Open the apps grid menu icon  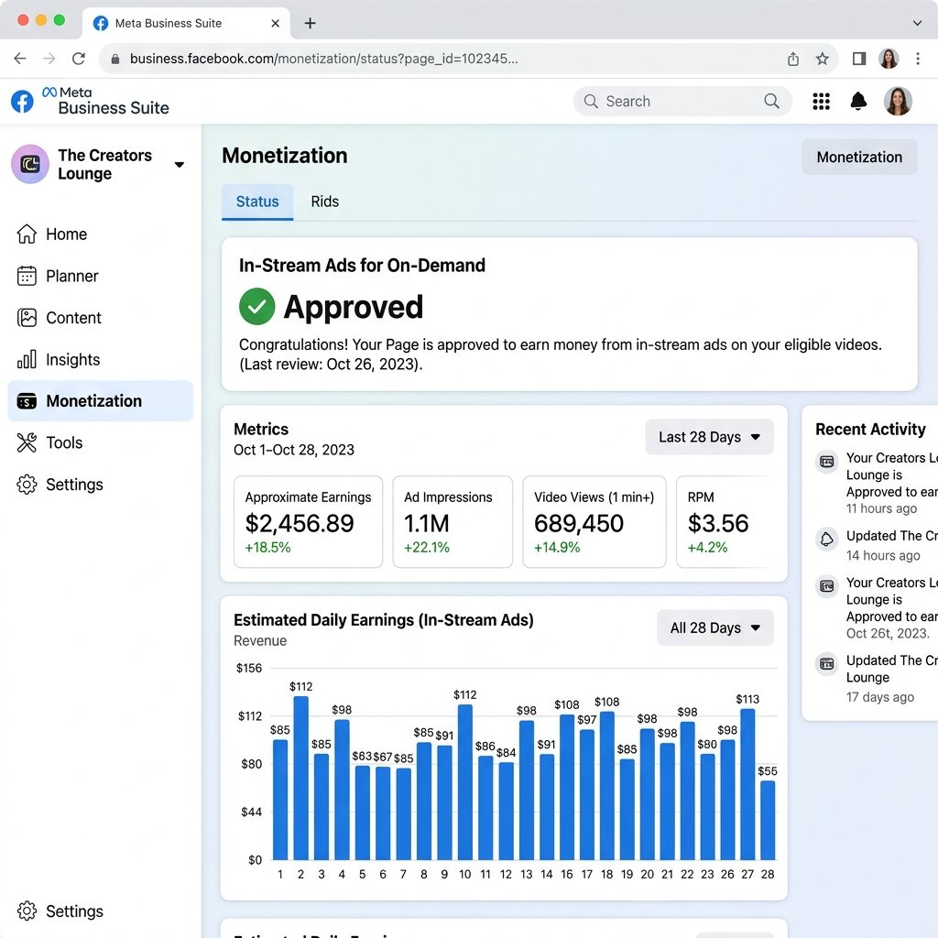[x=821, y=101]
